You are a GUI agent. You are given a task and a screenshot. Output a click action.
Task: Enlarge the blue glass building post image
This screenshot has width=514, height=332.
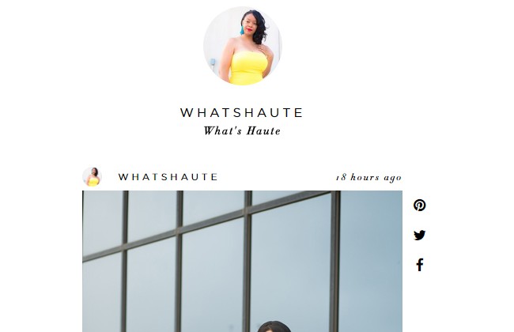tap(242, 261)
